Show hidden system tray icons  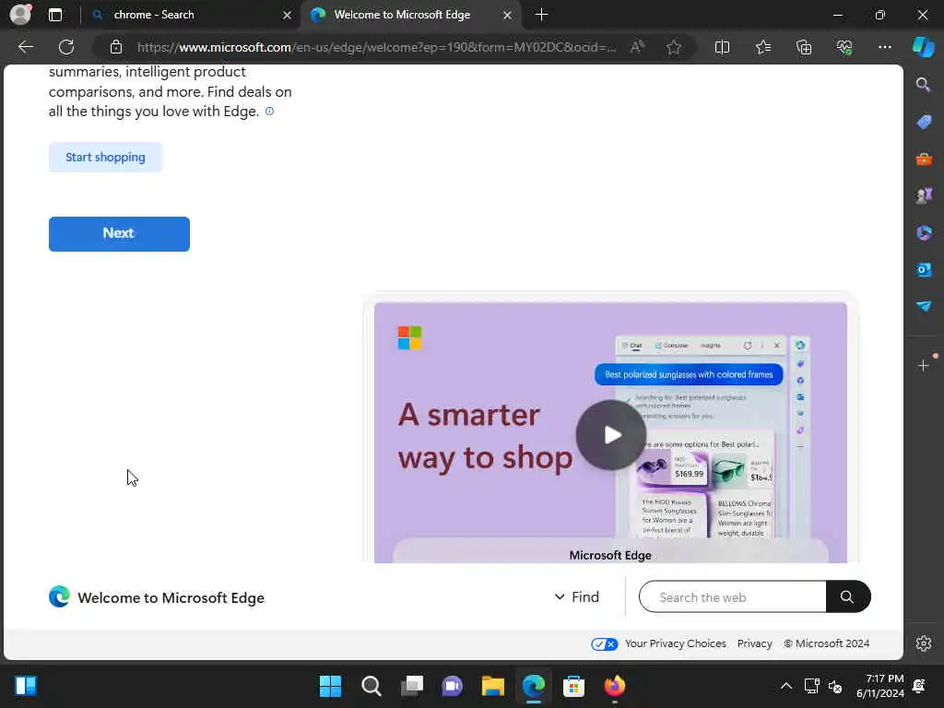(x=785, y=686)
